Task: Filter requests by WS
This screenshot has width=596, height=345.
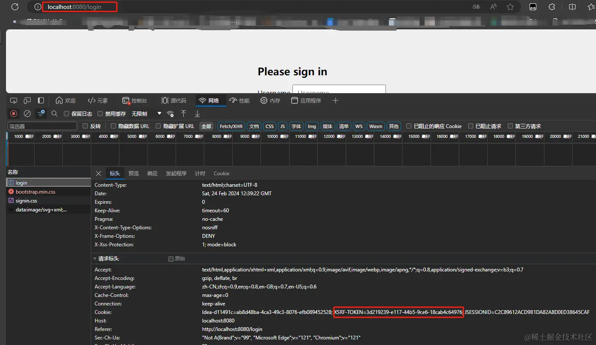Action: click(x=359, y=126)
